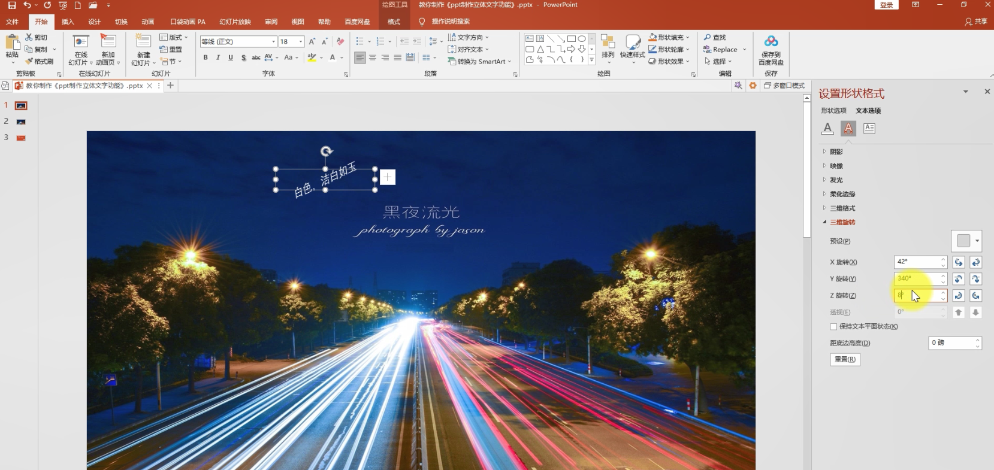Viewport: 994px width, 470px height.
Task: Toggle Underline formatting
Action: (x=231, y=57)
